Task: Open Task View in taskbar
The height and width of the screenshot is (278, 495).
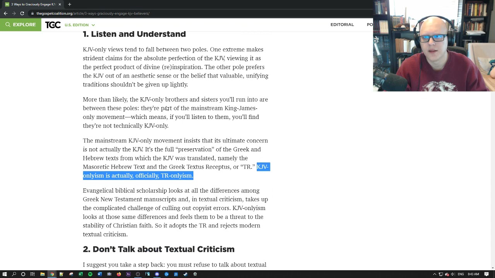Action: 32,274
